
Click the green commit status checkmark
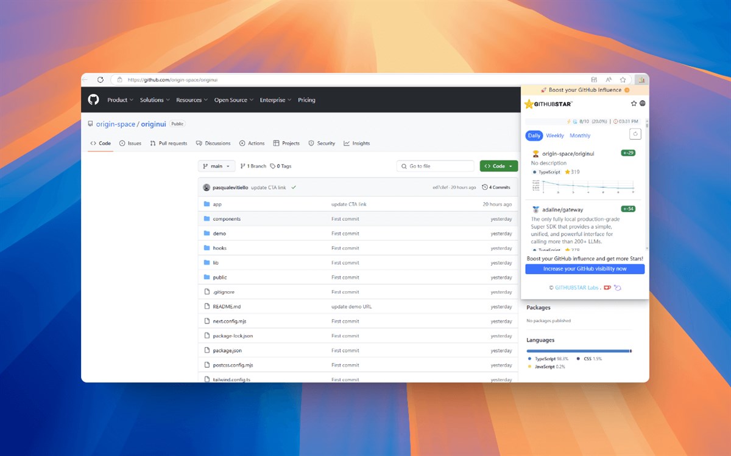click(294, 187)
